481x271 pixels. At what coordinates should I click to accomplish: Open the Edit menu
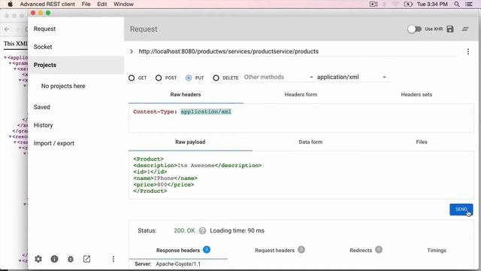point(102,4)
